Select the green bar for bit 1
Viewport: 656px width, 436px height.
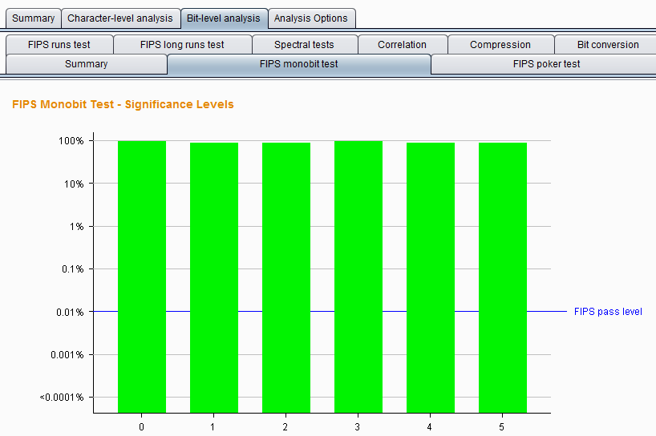[214, 277]
